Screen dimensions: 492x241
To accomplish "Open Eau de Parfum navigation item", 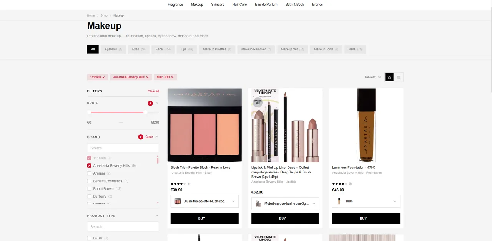I will click(x=266, y=5).
